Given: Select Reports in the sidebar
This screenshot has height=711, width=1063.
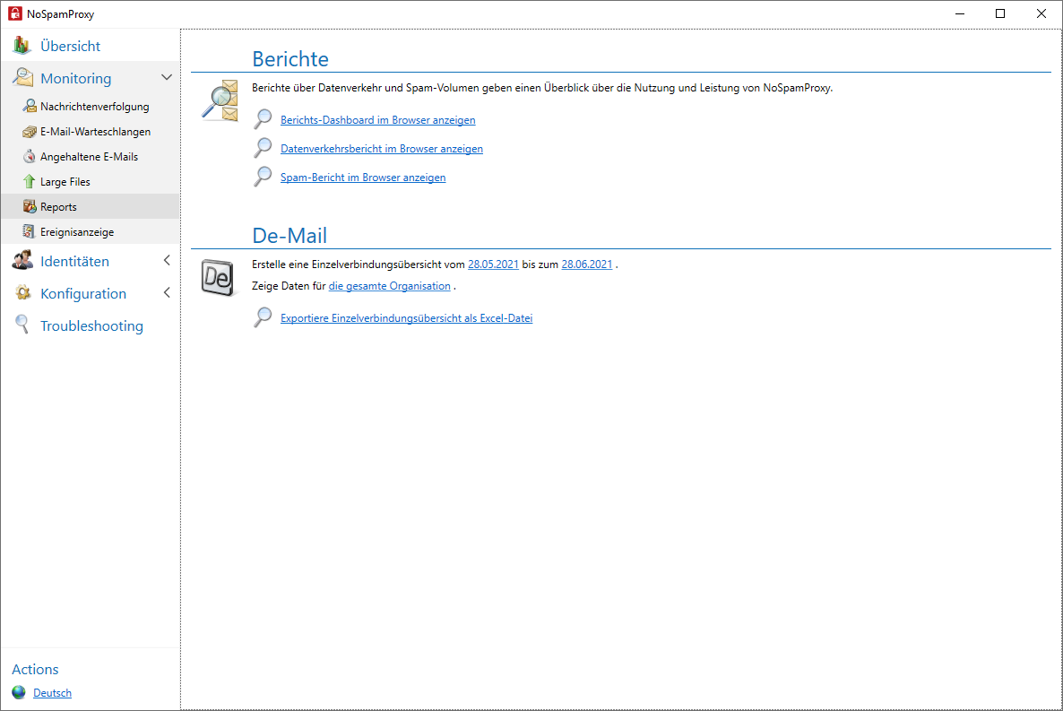Looking at the screenshot, I should [58, 207].
